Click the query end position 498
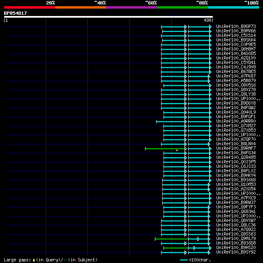 (x=208, y=20)
